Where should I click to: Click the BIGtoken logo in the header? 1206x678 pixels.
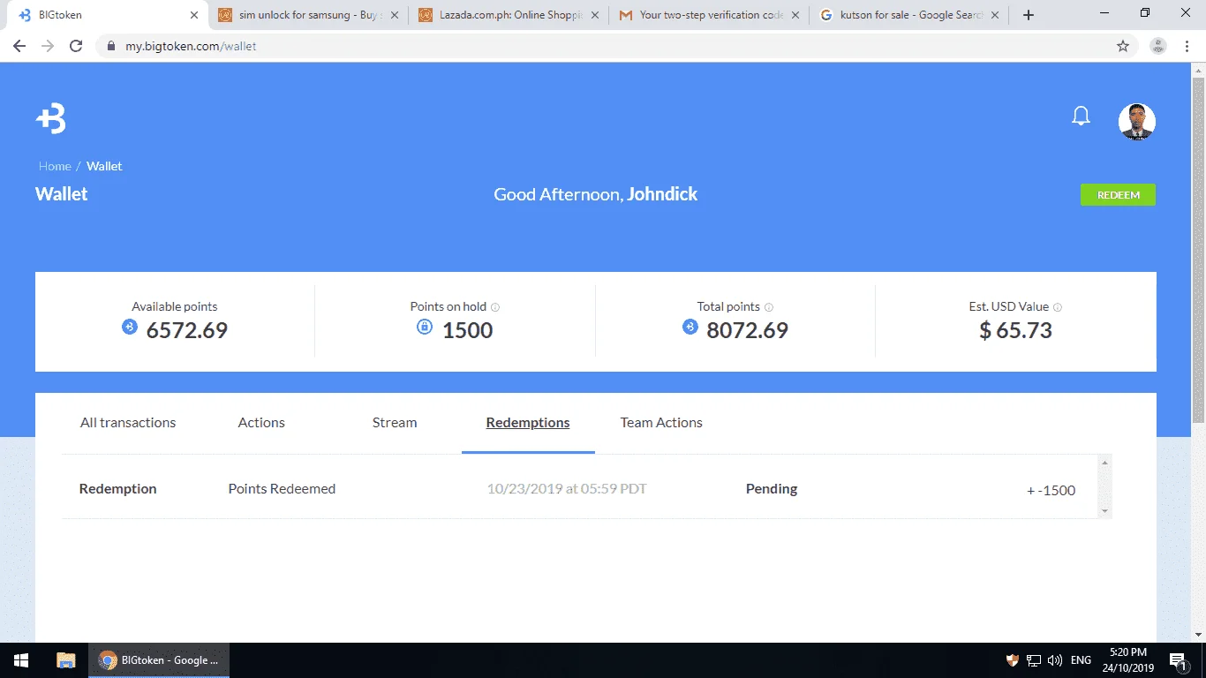51,118
